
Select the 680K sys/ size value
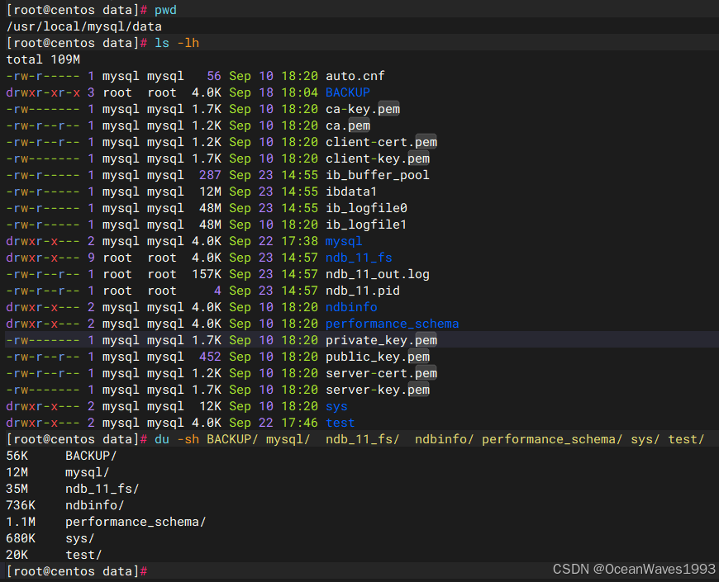point(21,538)
